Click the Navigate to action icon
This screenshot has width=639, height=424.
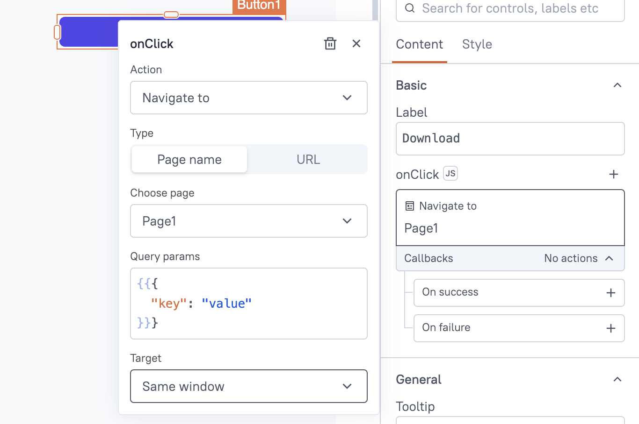(x=410, y=206)
